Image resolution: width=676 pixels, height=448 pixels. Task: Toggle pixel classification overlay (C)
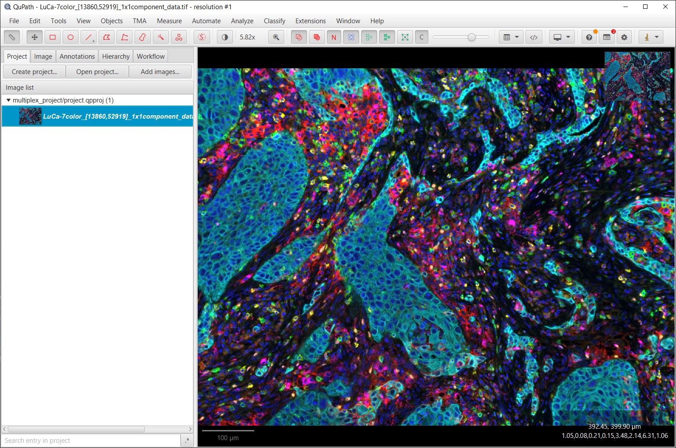(422, 37)
